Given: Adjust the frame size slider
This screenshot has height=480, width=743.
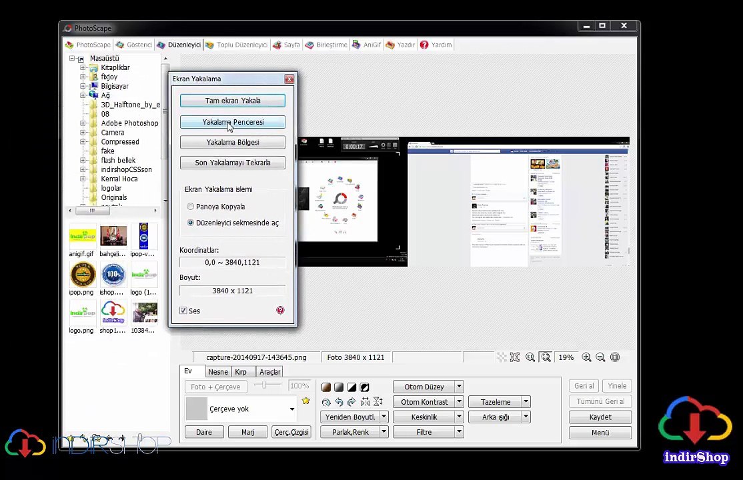Looking at the screenshot, I should (x=265, y=386).
